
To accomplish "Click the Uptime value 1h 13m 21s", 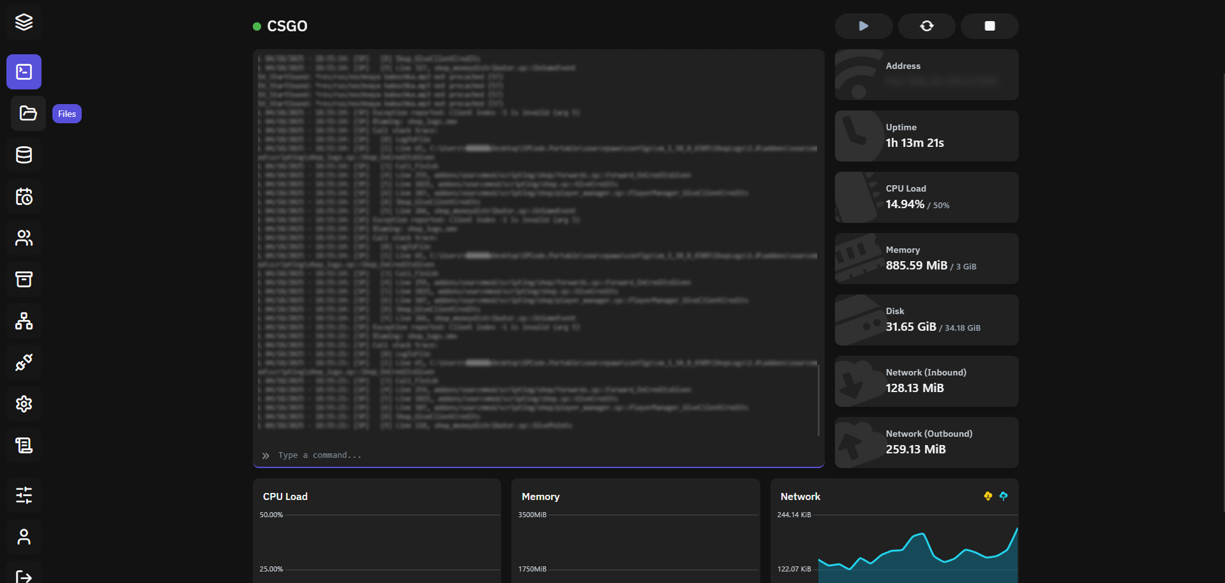I will [x=915, y=143].
